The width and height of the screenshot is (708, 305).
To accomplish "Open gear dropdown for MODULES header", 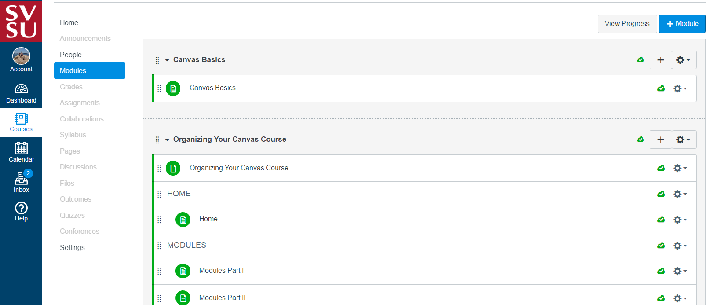I will point(680,246).
